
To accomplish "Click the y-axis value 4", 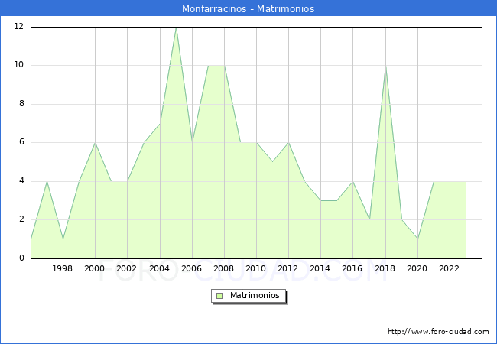I will point(21,181).
